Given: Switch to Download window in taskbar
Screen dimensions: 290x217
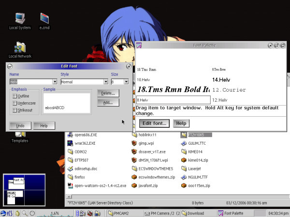Looking at the screenshot, I should tap(197, 213).
